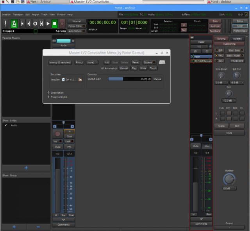
Task: Toggle loop playback
Action: click(x=35, y=23)
